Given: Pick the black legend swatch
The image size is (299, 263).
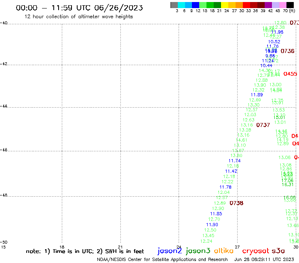Looking at the screenshot, I should coord(290,5).
